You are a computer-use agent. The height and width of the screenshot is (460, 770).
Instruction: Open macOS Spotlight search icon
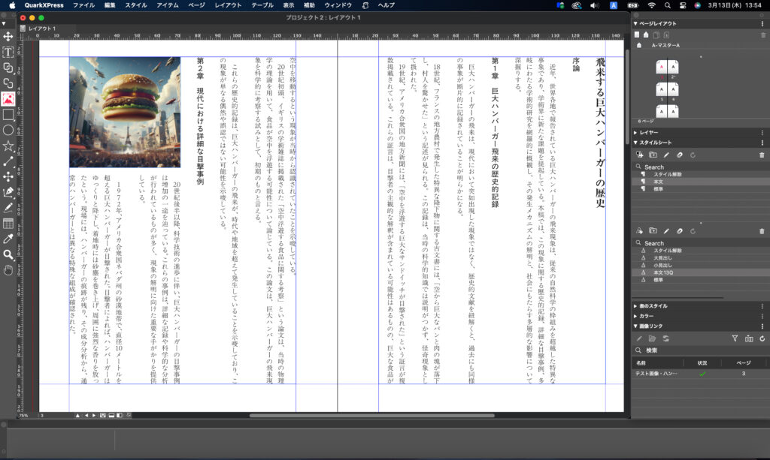[667, 5]
